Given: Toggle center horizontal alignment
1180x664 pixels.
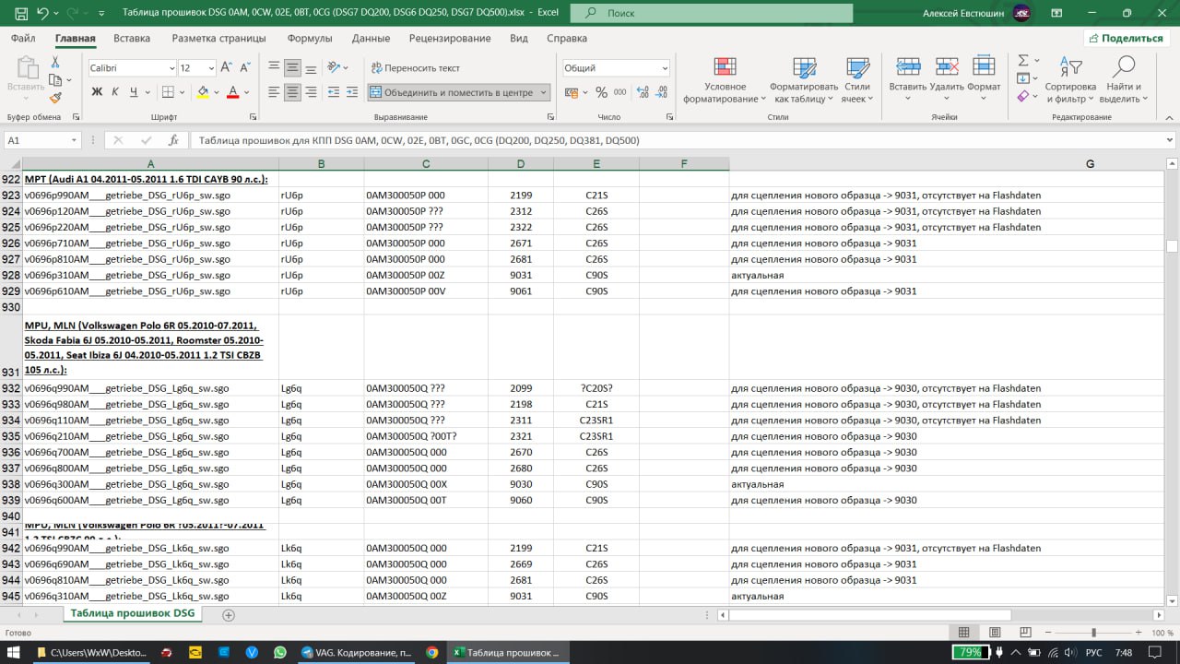Looking at the screenshot, I should click(292, 92).
